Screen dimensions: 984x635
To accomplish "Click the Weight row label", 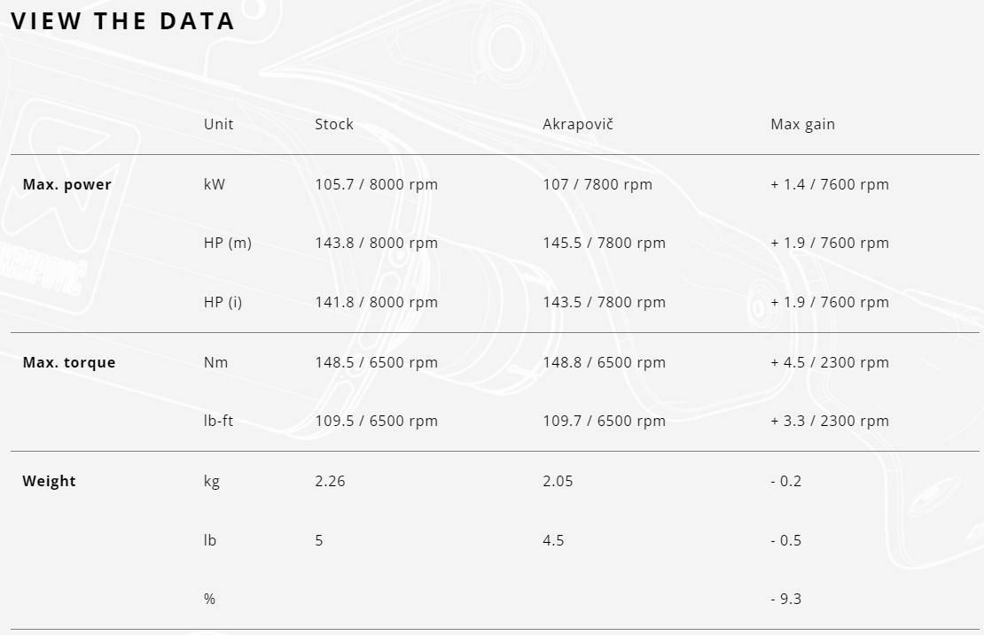I will pyautogui.click(x=49, y=481).
